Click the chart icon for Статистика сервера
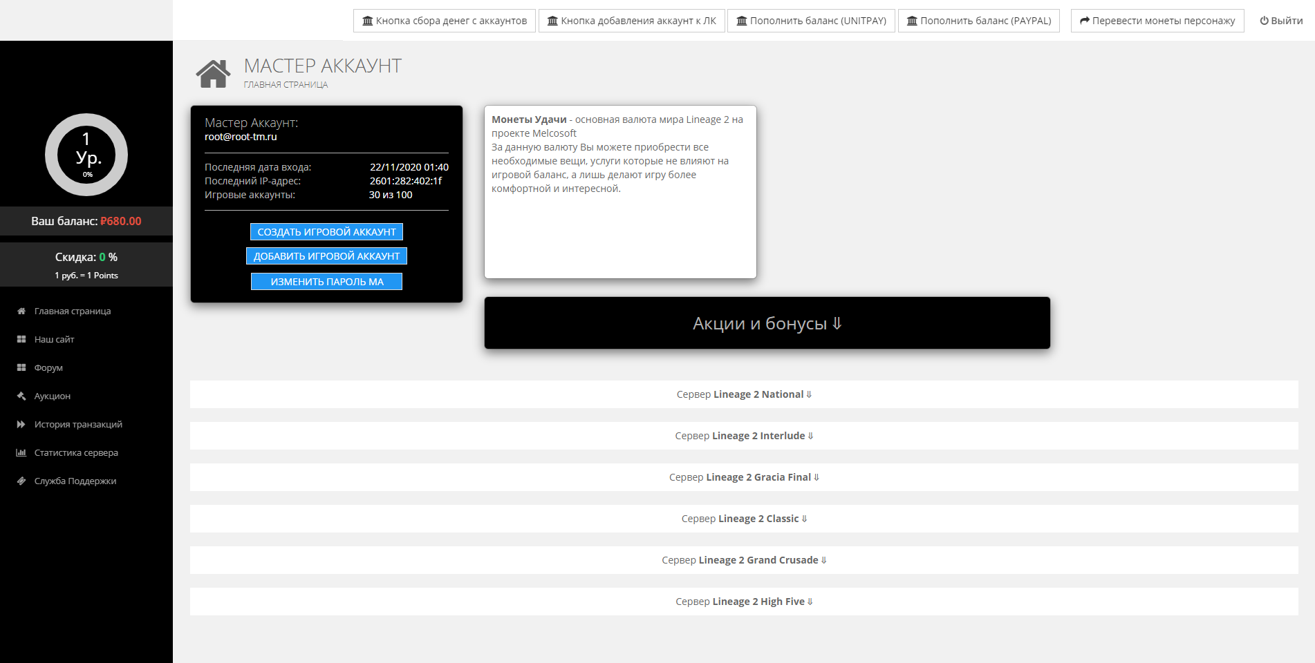 click(x=21, y=453)
